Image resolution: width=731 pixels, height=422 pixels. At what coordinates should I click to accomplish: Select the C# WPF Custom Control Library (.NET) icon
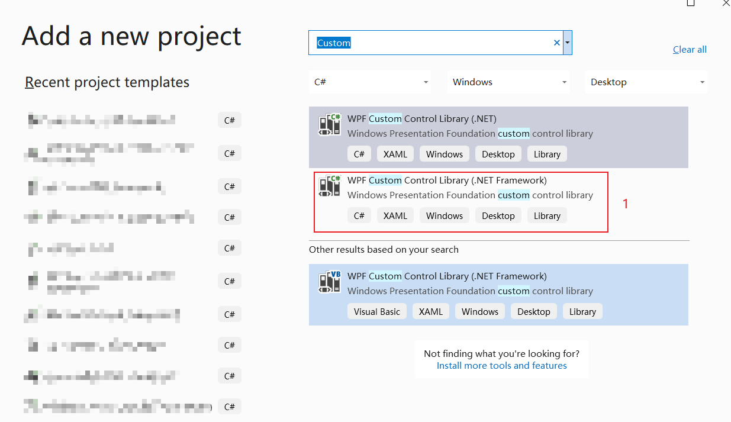tap(330, 124)
